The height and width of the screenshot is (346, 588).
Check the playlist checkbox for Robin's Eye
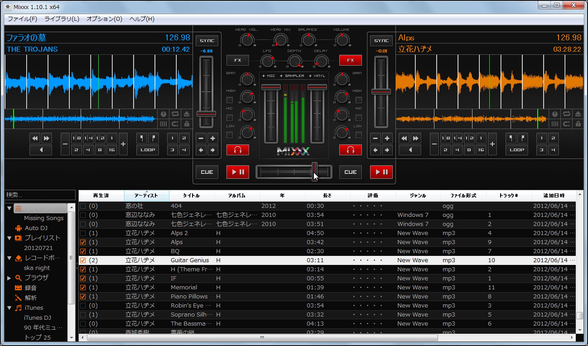(83, 305)
